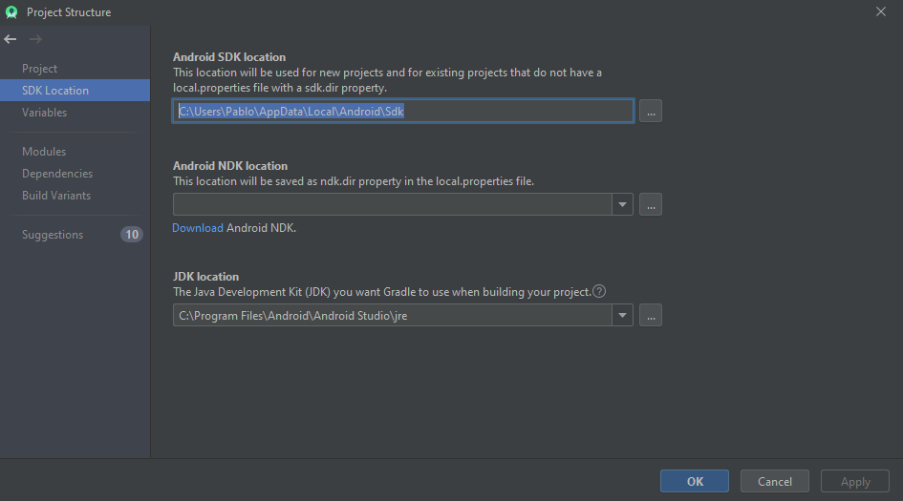Image resolution: width=903 pixels, height=501 pixels.
Task: Click the Download Android NDK link
Action: pyautogui.click(x=198, y=228)
